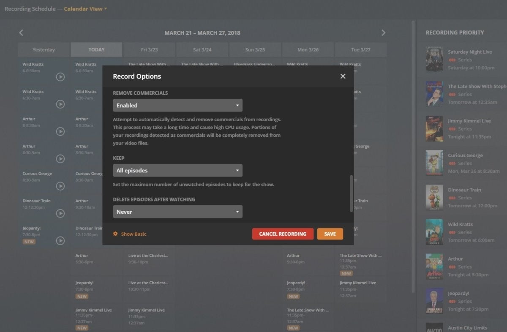Open the Calendar View dropdown
507x332 pixels.
point(85,9)
